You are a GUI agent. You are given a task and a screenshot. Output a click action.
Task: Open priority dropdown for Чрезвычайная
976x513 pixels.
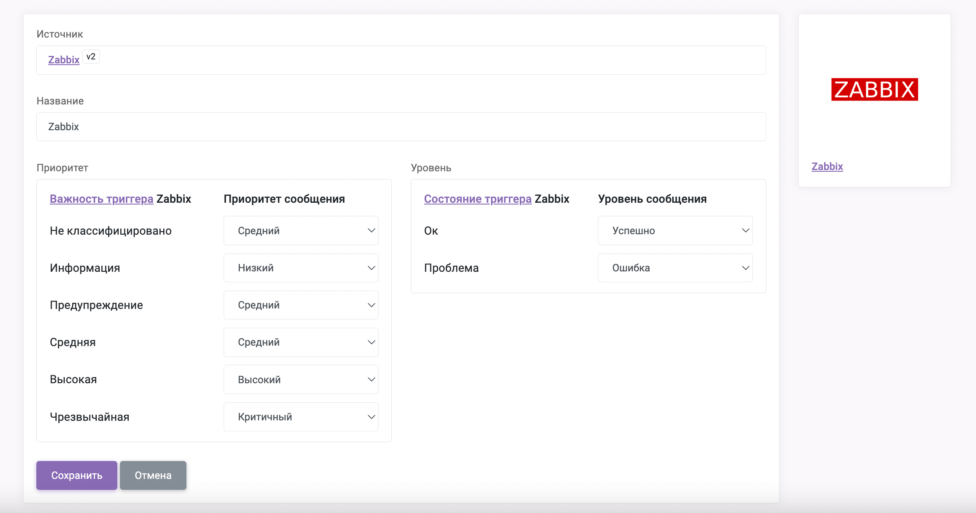[301, 417]
